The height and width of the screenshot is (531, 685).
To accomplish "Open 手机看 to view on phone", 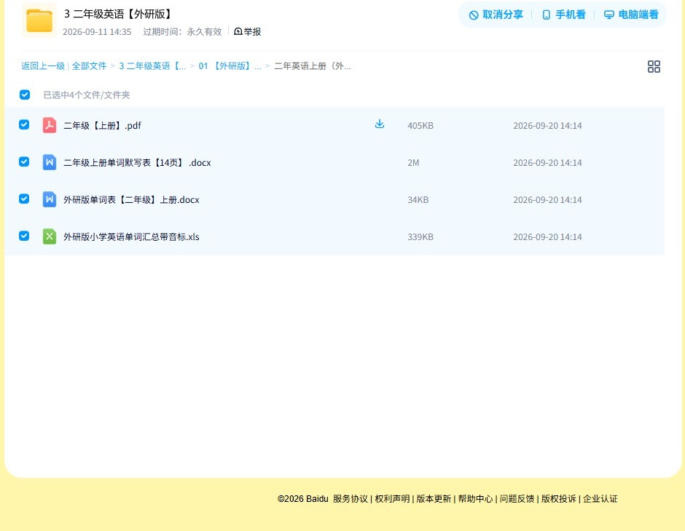I will [x=563, y=15].
